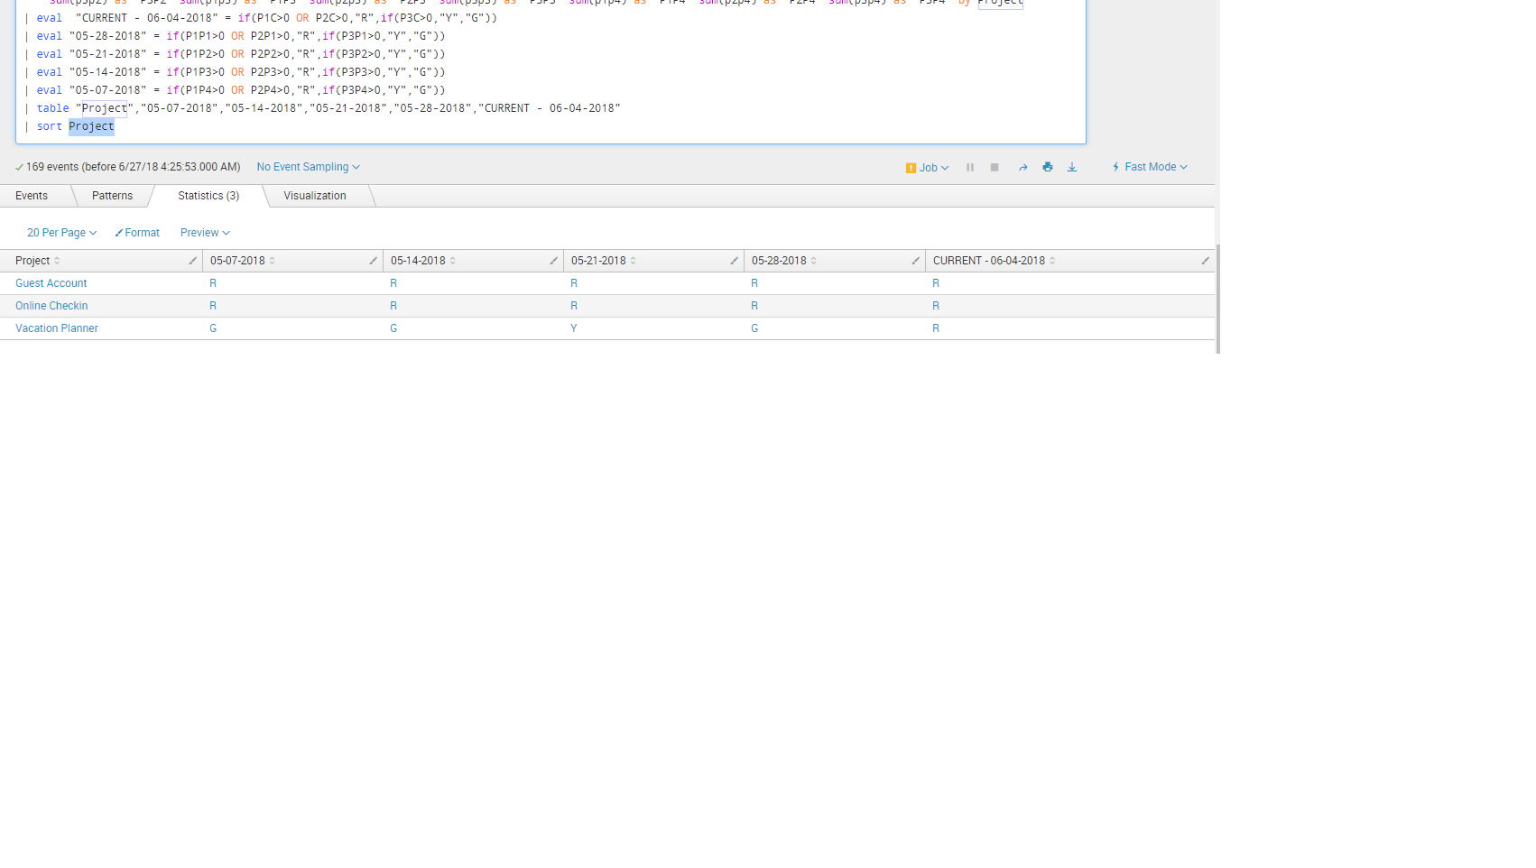Image resolution: width=1536 pixels, height=868 pixels.
Task: Click the 169 events status text
Action: point(134,167)
